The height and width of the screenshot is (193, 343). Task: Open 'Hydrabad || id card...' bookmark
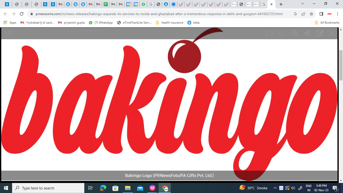point(37,23)
